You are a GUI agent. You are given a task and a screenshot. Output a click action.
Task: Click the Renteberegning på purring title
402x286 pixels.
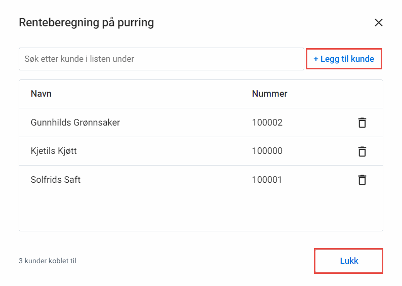(87, 23)
